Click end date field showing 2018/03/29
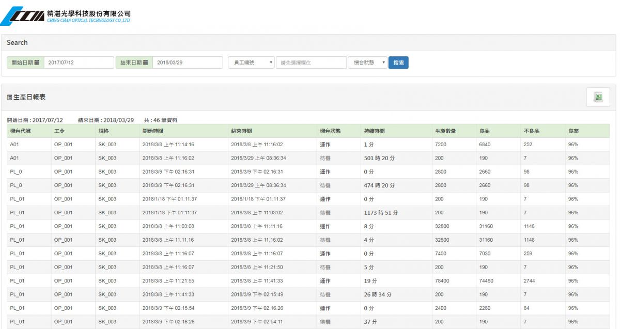 point(188,62)
